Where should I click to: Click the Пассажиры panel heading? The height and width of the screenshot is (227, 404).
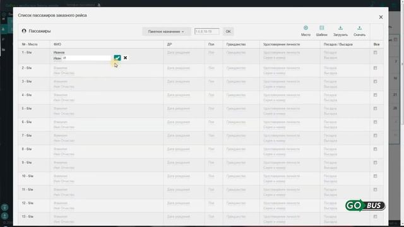point(39,31)
